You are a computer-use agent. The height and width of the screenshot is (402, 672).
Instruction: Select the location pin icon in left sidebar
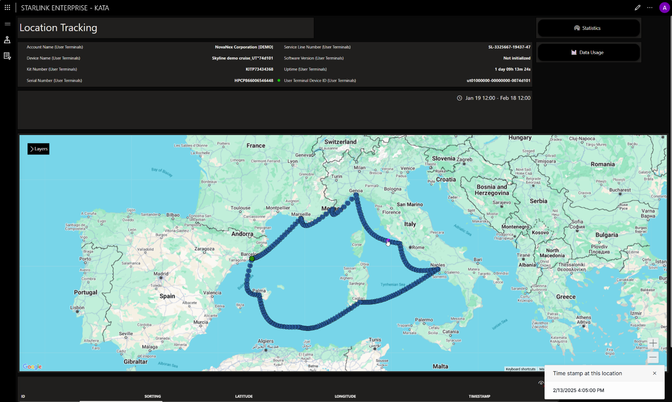pyautogui.click(x=7, y=40)
